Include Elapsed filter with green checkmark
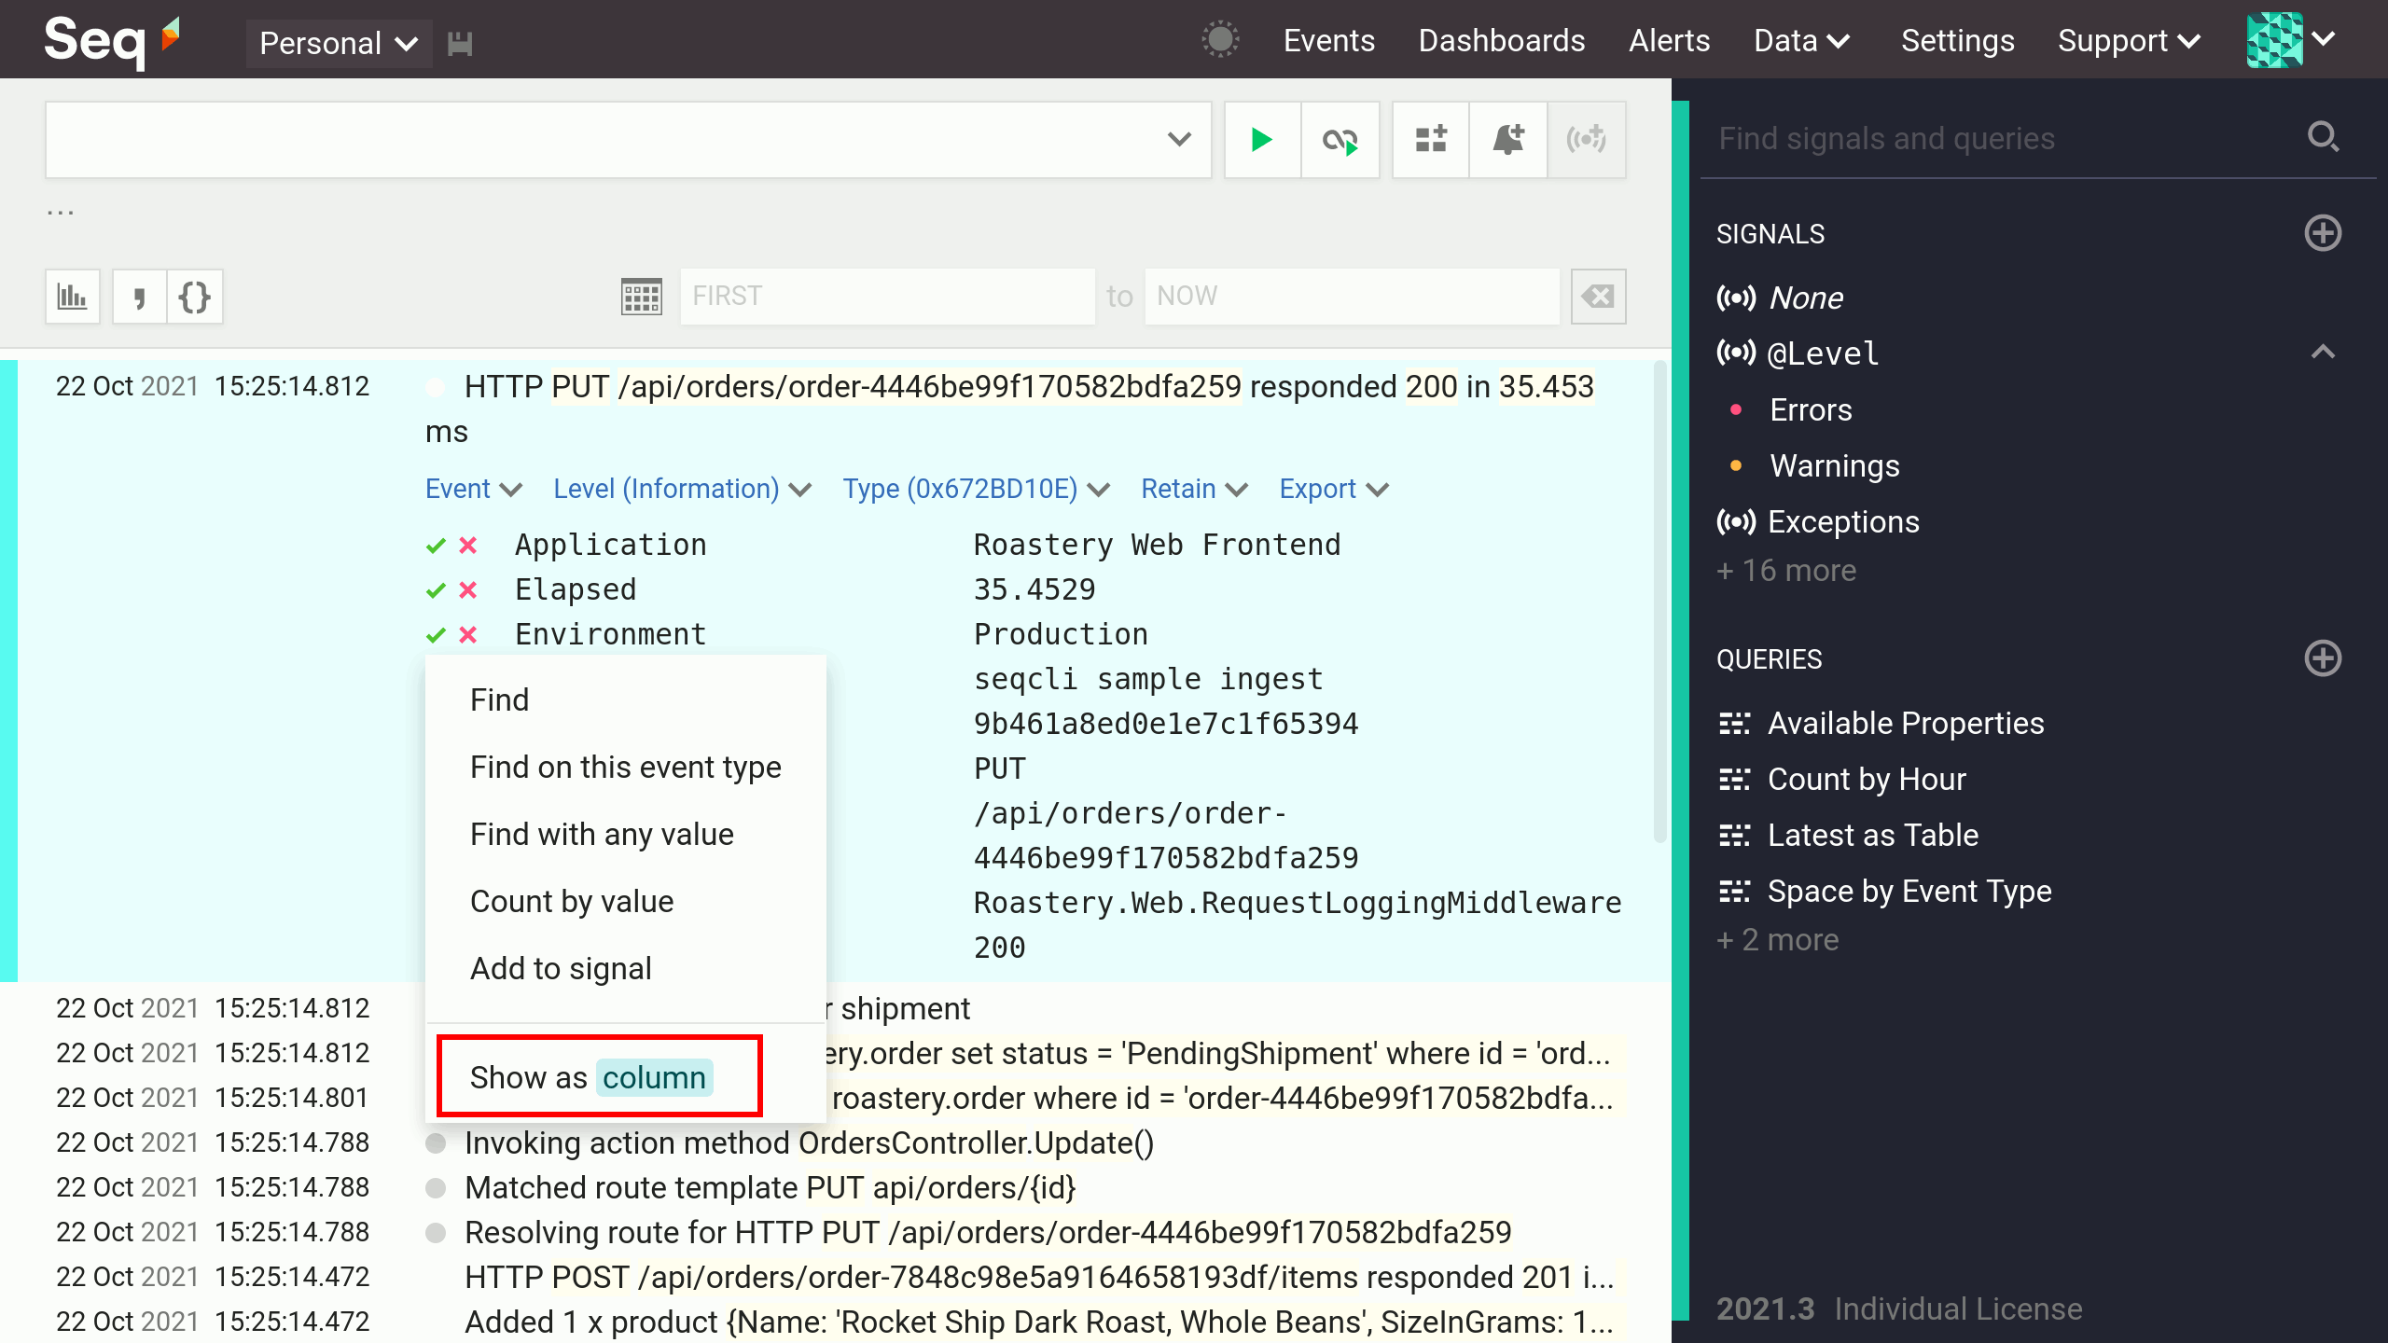This screenshot has width=2388, height=1343. point(436,590)
